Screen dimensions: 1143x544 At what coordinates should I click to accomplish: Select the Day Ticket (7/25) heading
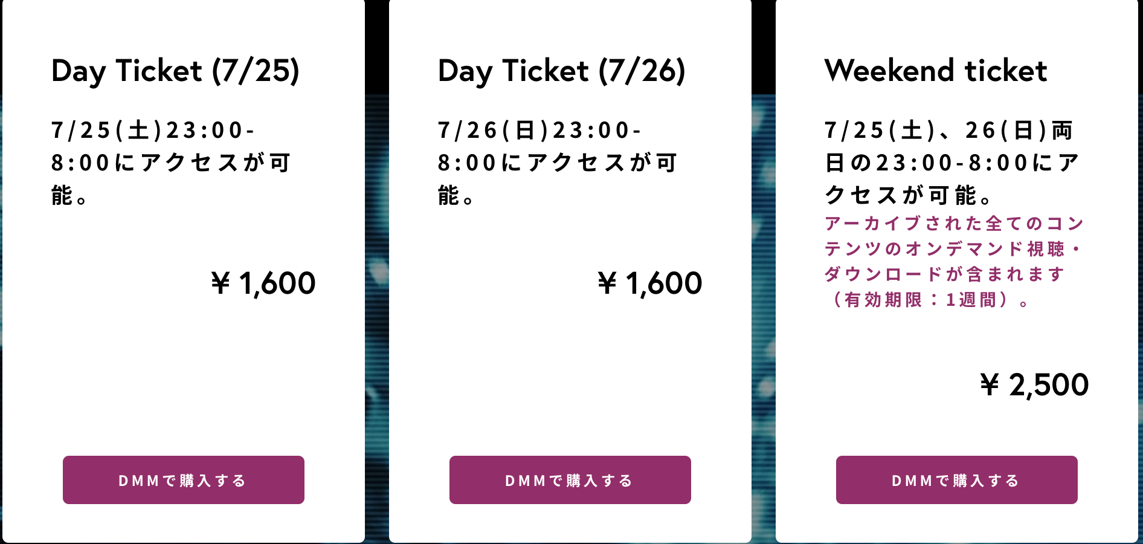coord(175,71)
